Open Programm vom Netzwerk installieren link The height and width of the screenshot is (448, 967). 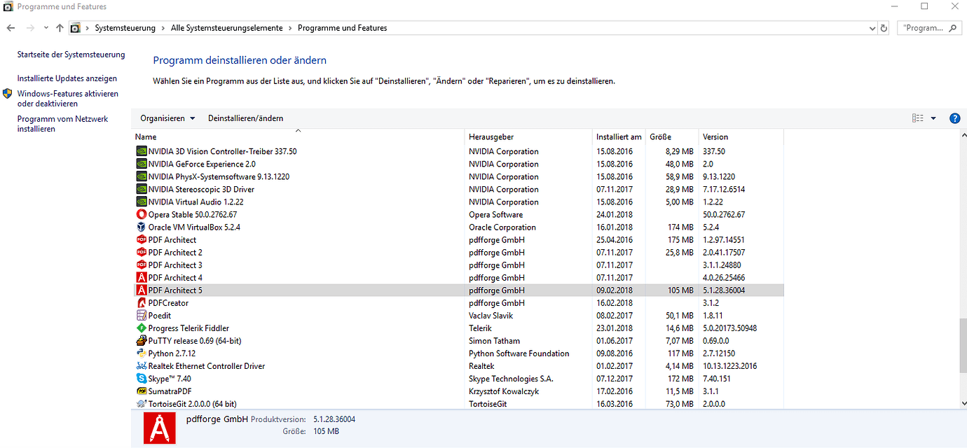[x=63, y=124]
